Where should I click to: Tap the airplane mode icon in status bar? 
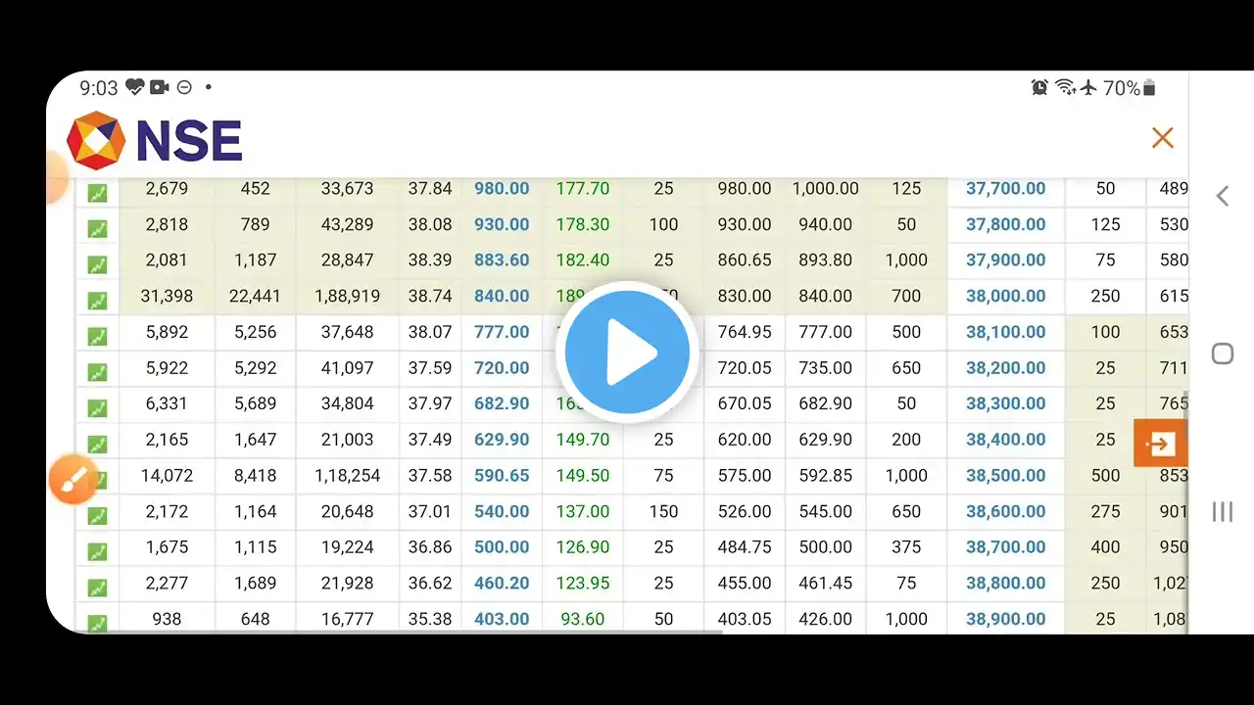[x=1088, y=88]
